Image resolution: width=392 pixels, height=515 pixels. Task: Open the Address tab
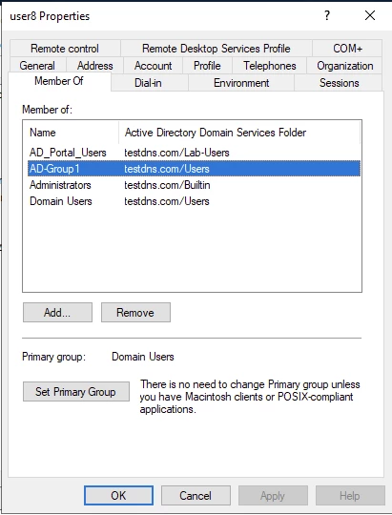[95, 66]
